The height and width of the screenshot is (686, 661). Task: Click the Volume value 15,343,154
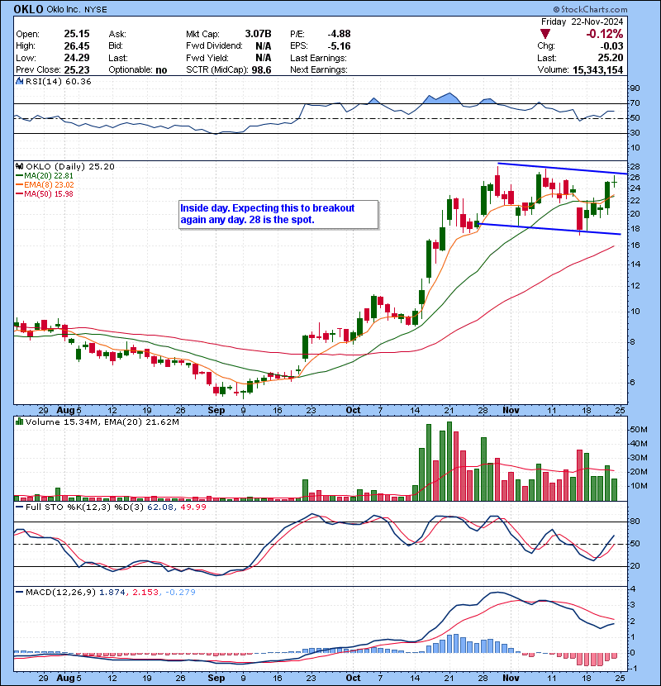pos(597,69)
